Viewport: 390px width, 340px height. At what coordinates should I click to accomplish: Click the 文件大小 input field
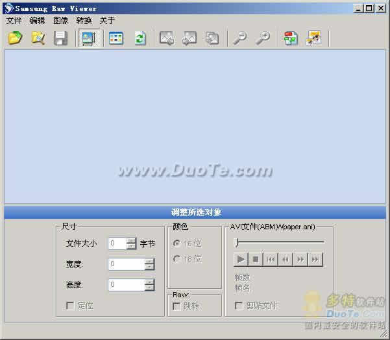(x=117, y=244)
